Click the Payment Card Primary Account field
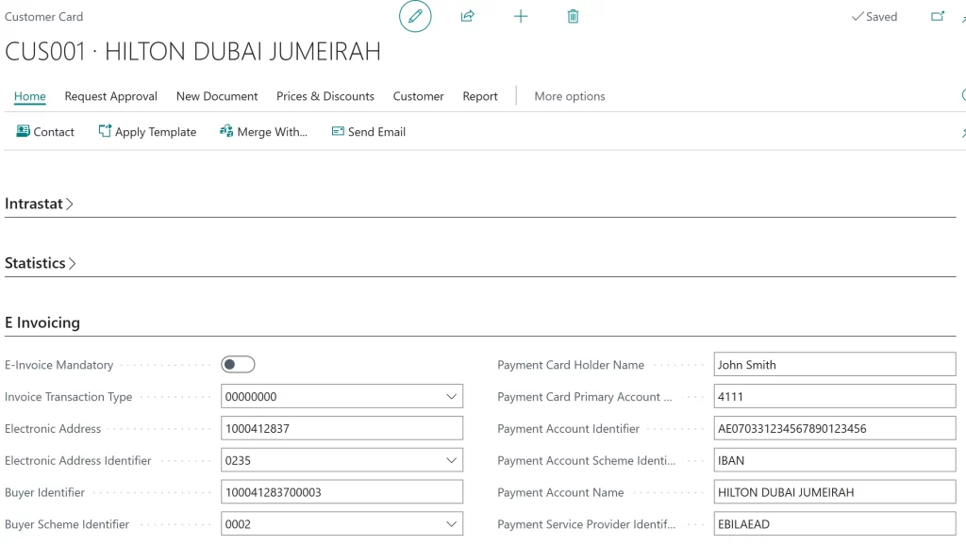 coord(835,397)
